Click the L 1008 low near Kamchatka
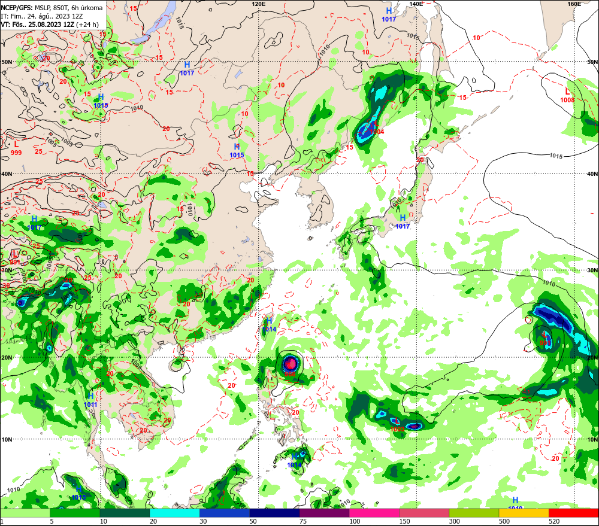Screen dimensions: 599x526 coord(567,95)
